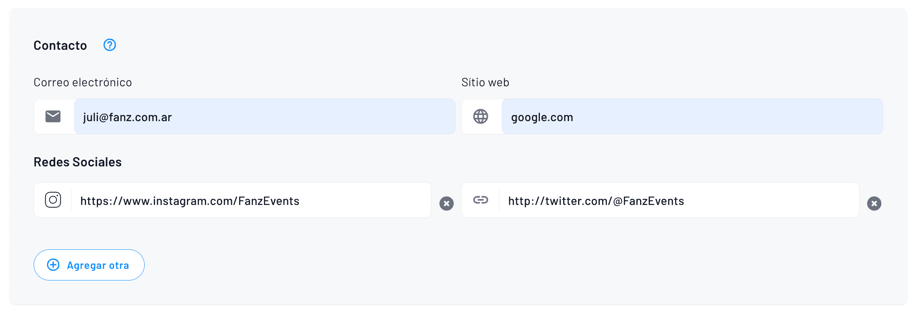
Task: Click the chain link icon beside Twitter URL
Action: pos(481,200)
